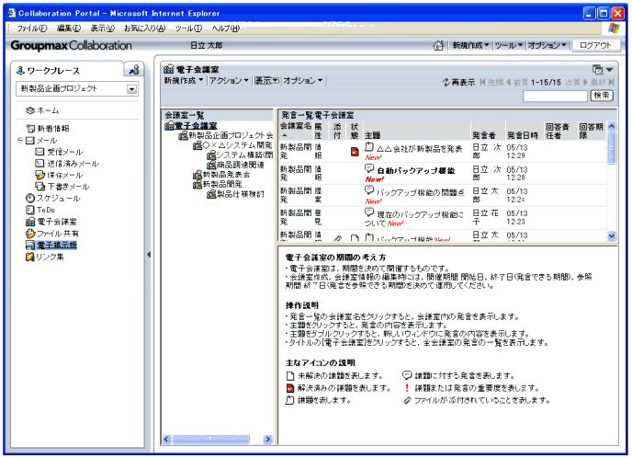
Task: Click the portlet window icon at panel top-right
Action: [x=598, y=69]
